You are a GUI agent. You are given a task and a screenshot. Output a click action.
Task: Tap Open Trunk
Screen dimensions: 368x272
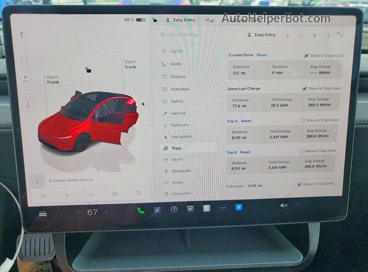(x=131, y=64)
